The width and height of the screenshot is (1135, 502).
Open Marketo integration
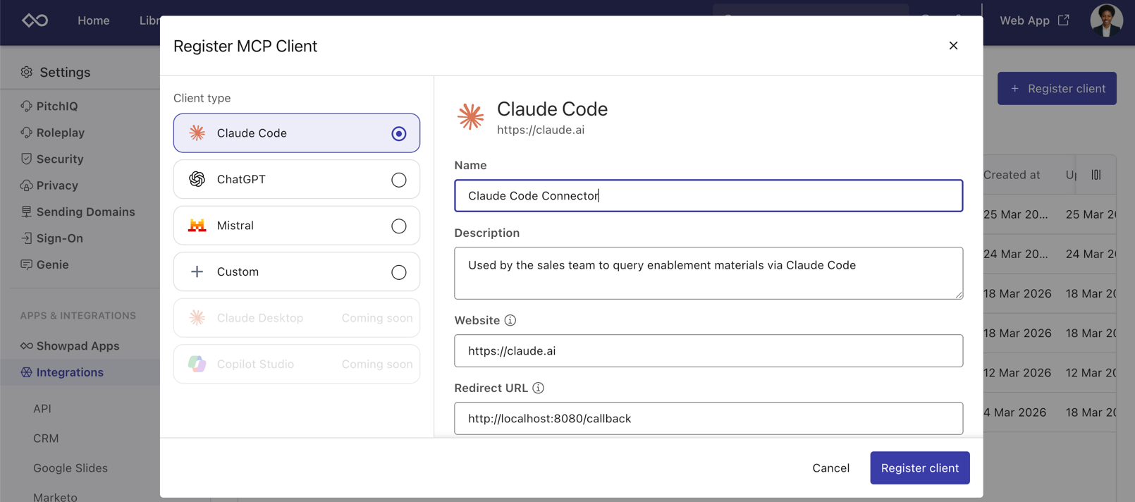click(55, 496)
